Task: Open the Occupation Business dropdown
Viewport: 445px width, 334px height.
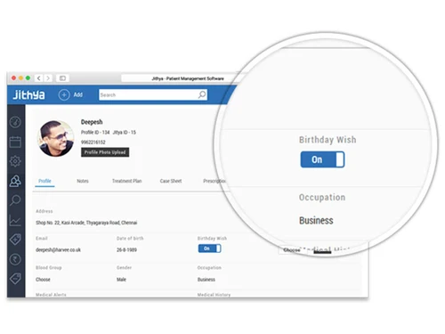Action: click(x=206, y=280)
